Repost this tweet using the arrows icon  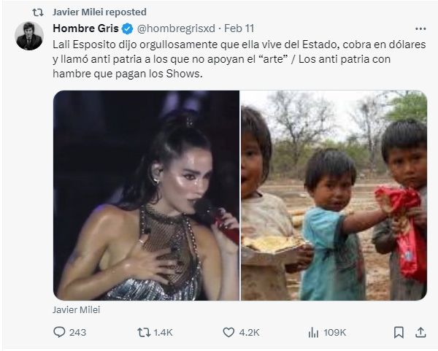(142, 332)
